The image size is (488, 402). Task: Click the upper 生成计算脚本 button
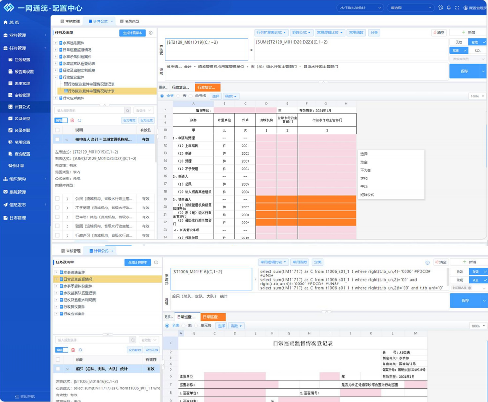pyautogui.click(x=132, y=33)
